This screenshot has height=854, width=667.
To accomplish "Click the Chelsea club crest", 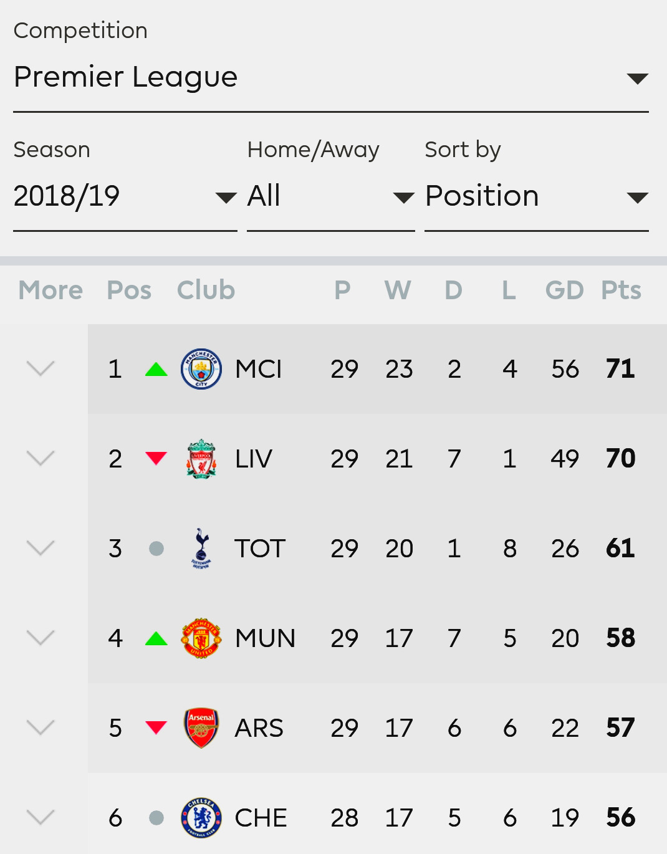I will [x=201, y=818].
